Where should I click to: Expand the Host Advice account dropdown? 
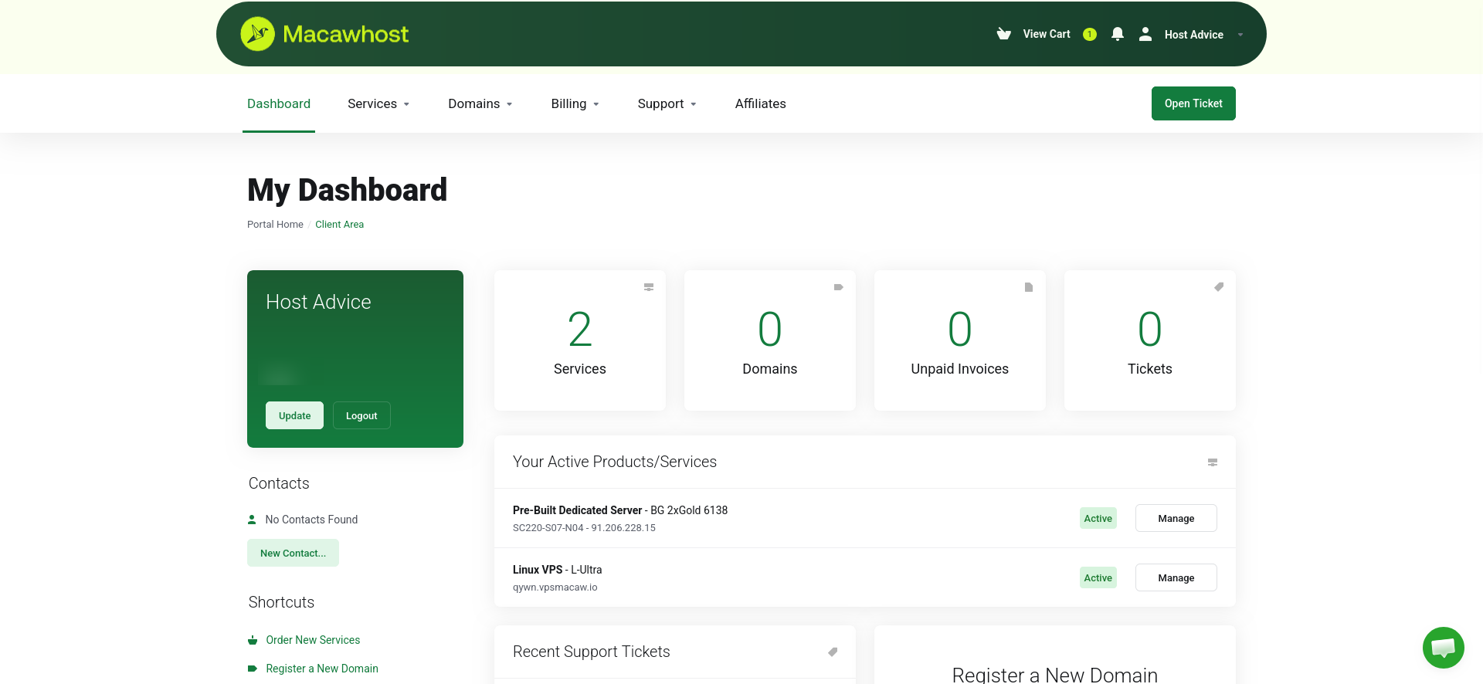[1240, 35]
